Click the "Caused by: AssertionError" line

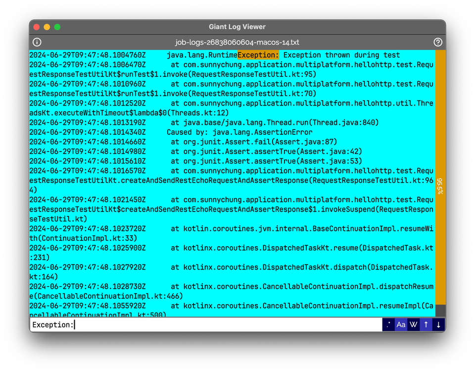click(223, 132)
